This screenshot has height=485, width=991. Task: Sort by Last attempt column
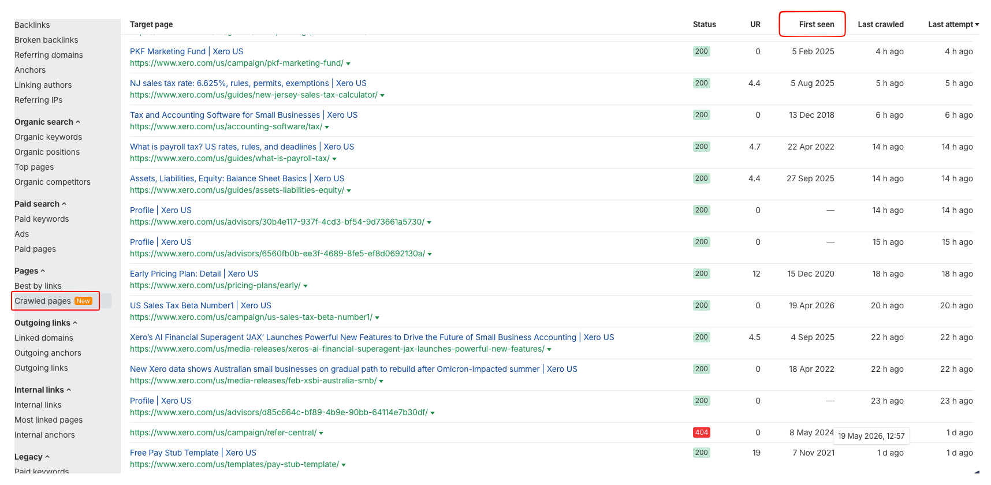(953, 24)
